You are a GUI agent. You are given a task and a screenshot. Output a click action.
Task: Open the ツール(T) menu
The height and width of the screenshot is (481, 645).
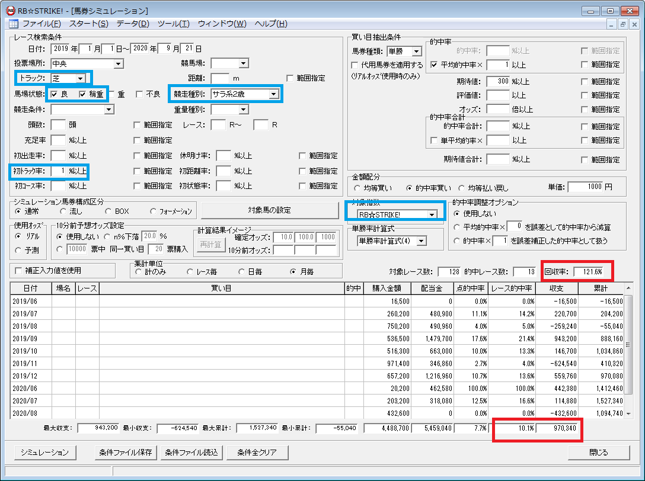(173, 24)
